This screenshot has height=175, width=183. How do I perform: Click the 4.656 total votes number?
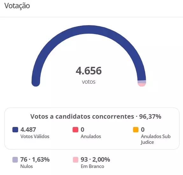coord(89,71)
